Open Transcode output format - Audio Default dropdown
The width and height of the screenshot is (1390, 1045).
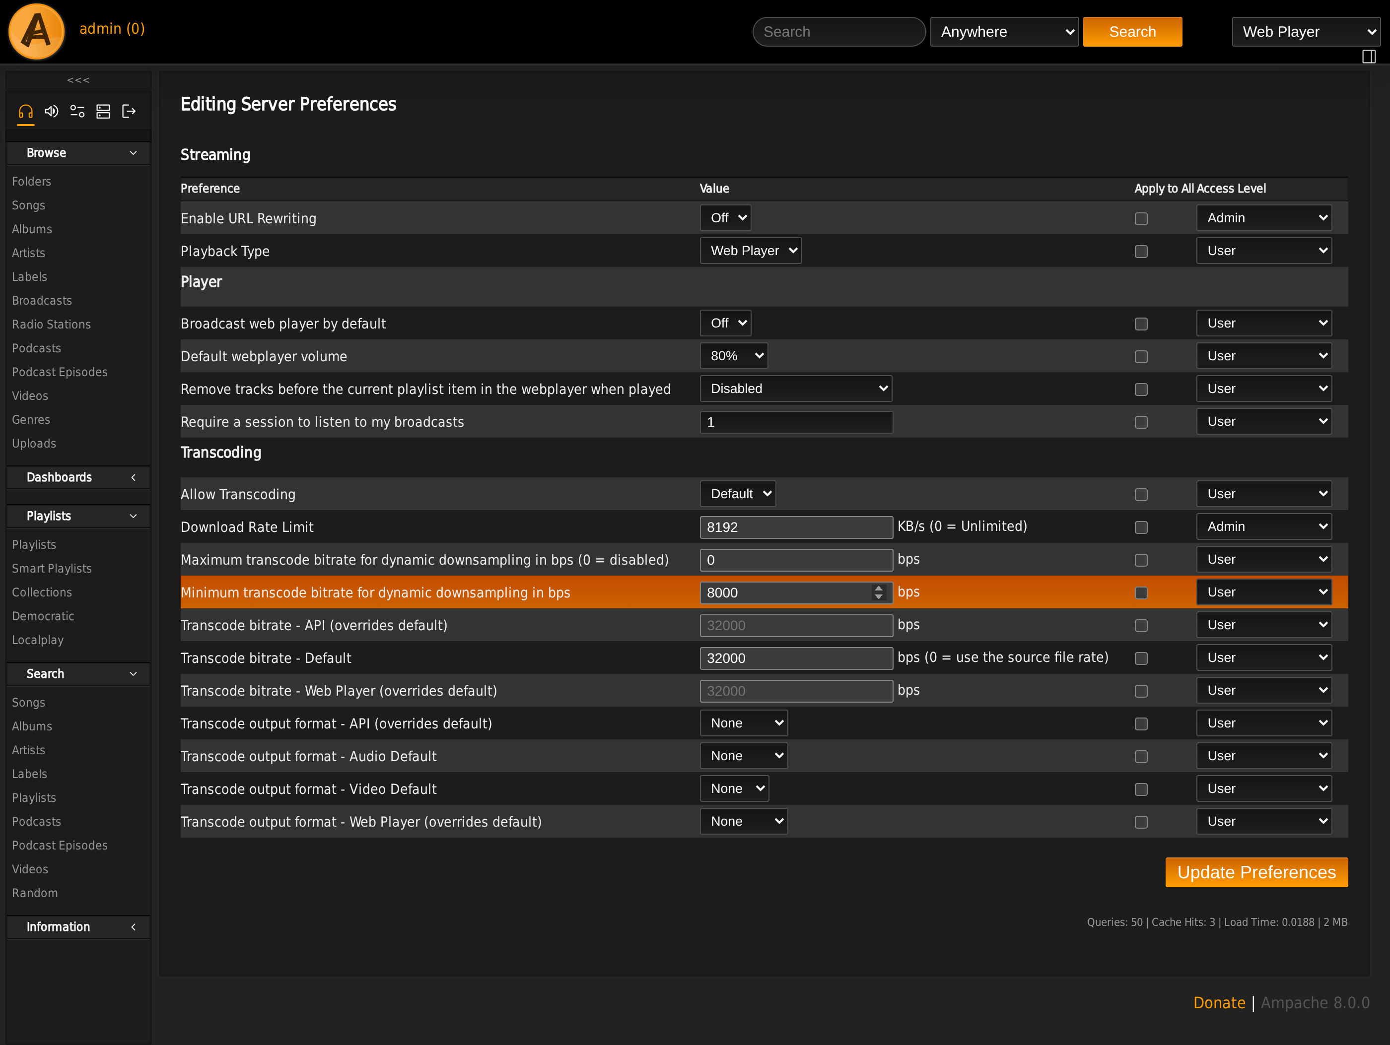(744, 756)
